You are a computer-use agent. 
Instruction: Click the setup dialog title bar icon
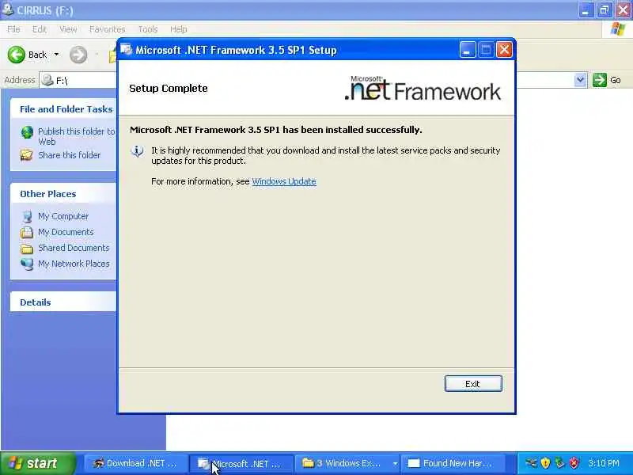pyautogui.click(x=127, y=50)
